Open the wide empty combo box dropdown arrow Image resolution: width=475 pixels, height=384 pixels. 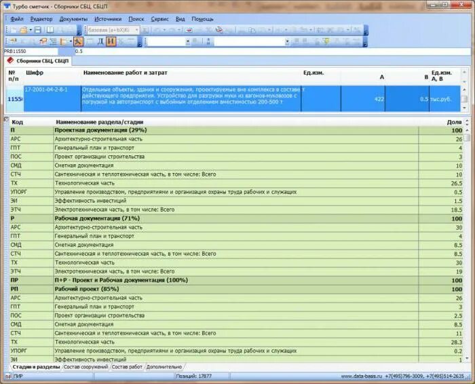point(287,41)
